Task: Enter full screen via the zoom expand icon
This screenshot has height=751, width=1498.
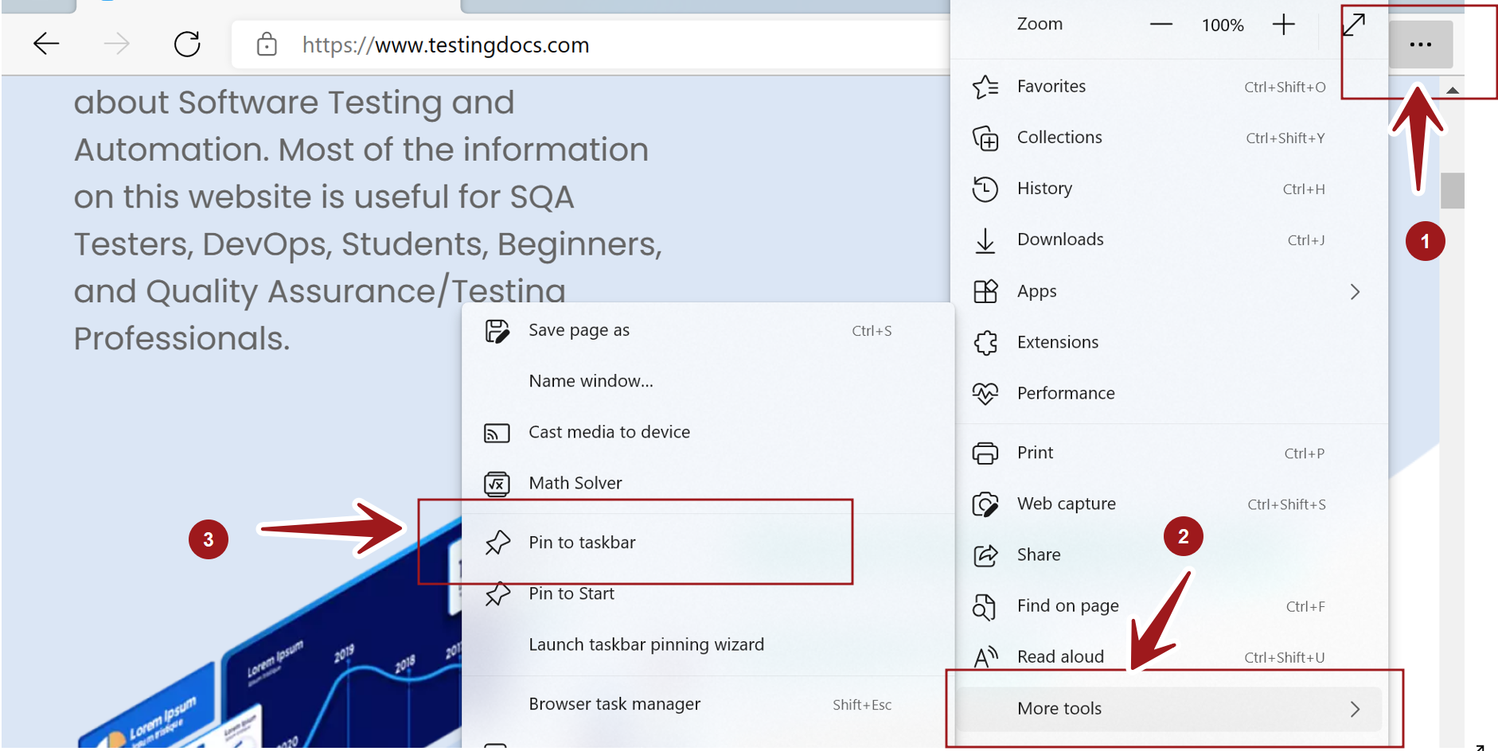Action: [1353, 25]
